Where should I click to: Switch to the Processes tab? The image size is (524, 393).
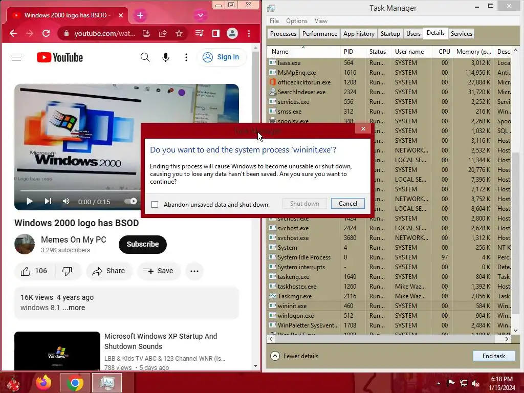[283, 33]
